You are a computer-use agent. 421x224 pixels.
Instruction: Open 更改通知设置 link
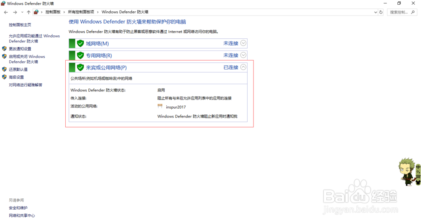[20, 49]
